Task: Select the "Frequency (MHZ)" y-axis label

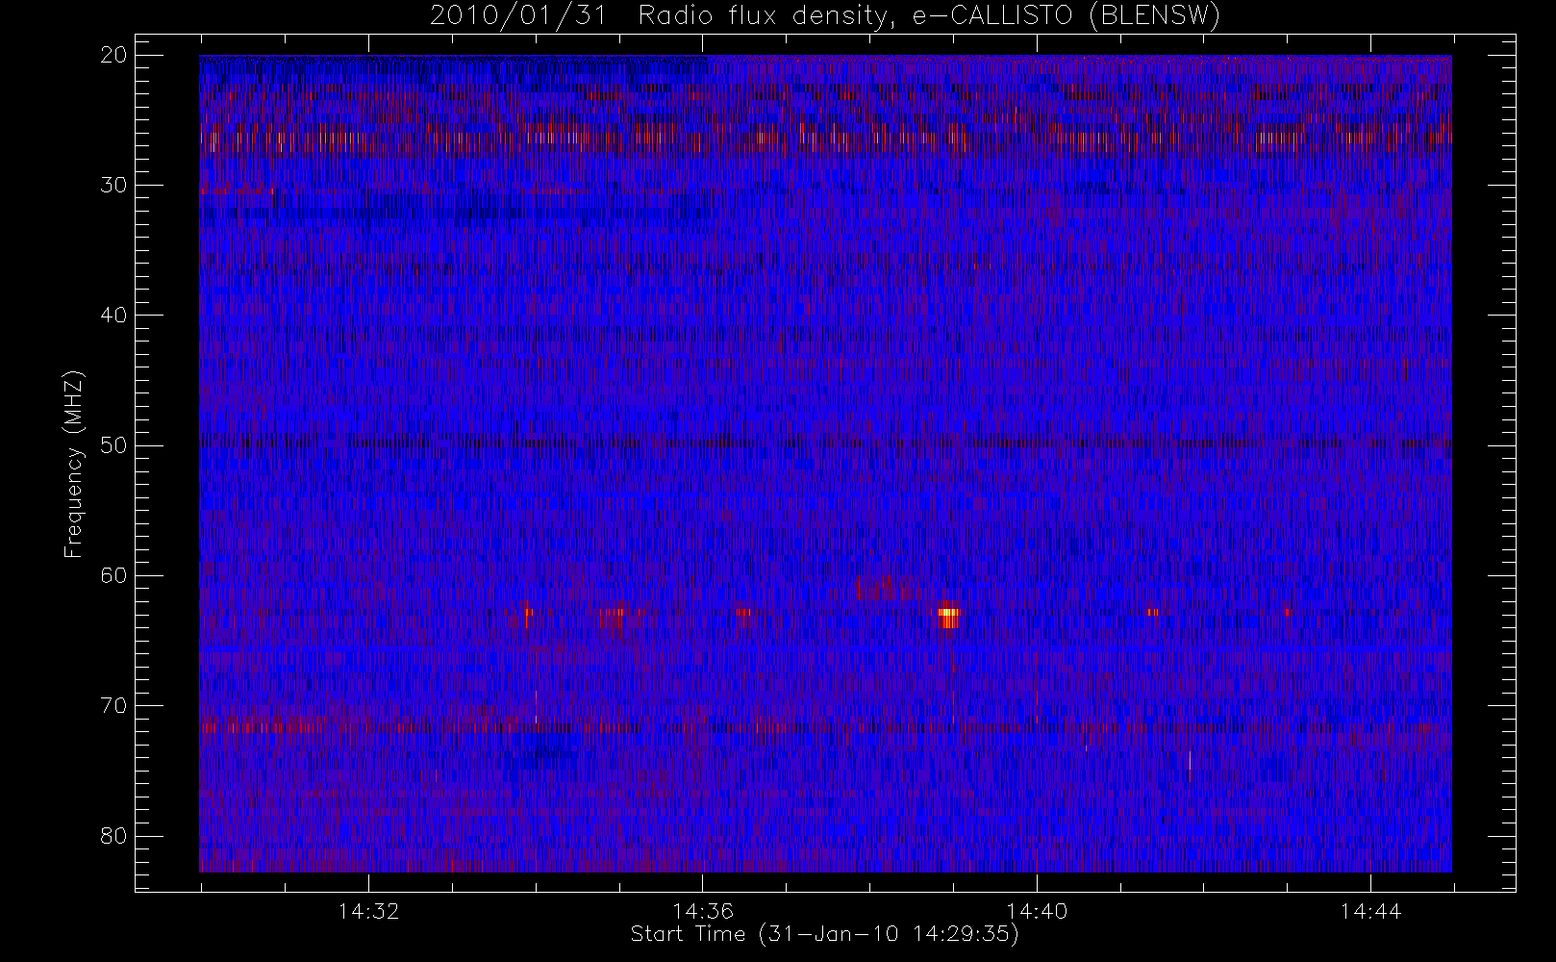Action: [x=74, y=464]
